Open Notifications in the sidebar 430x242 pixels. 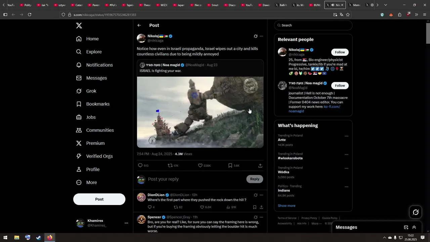pyautogui.click(x=94, y=65)
